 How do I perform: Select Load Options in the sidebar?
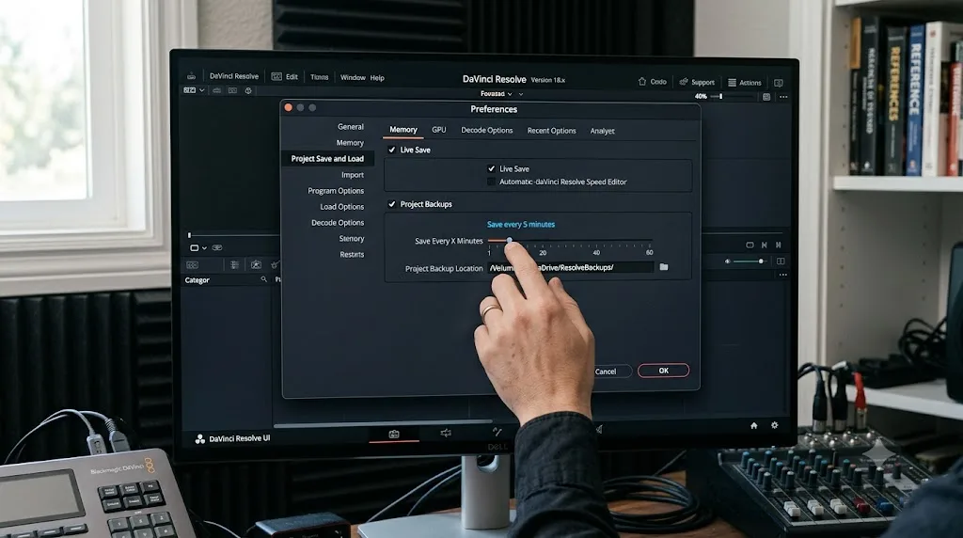tap(341, 207)
